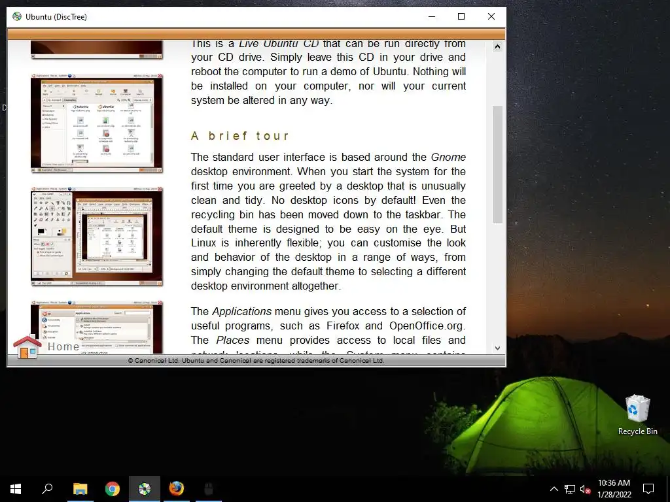Open the notification center icon
The height and width of the screenshot is (502, 670).
pos(648,489)
